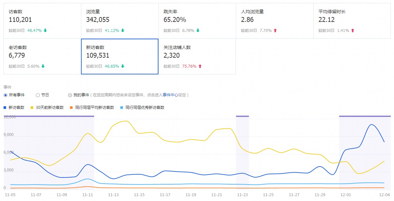Click the 6,779 returning visitors value

pyautogui.click(x=17, y=55)
